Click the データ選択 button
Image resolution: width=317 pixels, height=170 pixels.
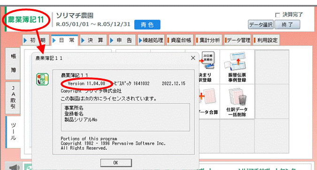[x=261, y=25]
